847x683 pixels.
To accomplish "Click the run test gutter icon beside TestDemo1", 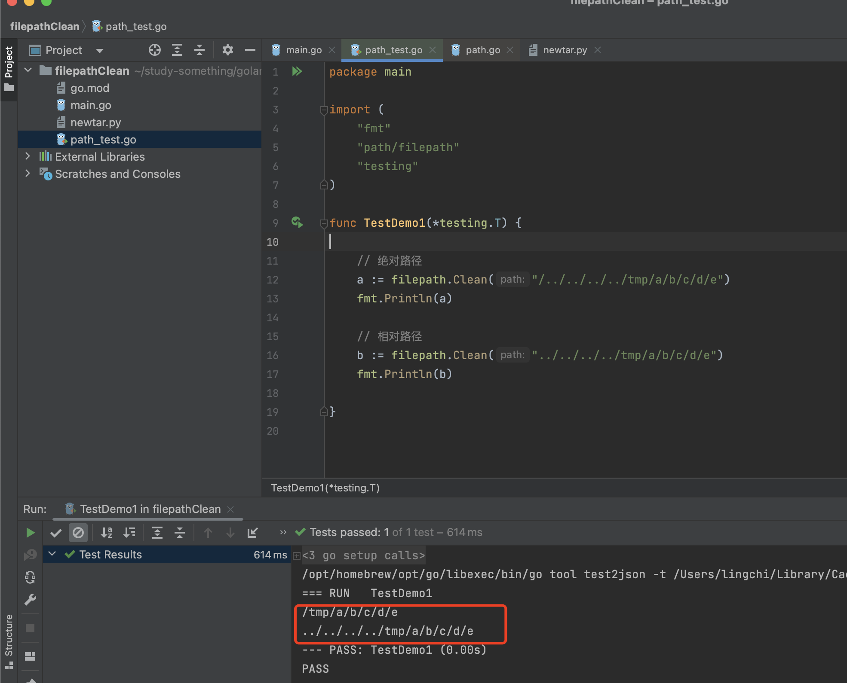I will [297, 223].
